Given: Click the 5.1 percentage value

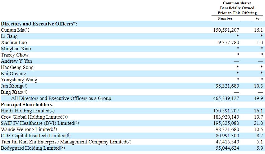Looking at the screenshot, I should (260, 142).
